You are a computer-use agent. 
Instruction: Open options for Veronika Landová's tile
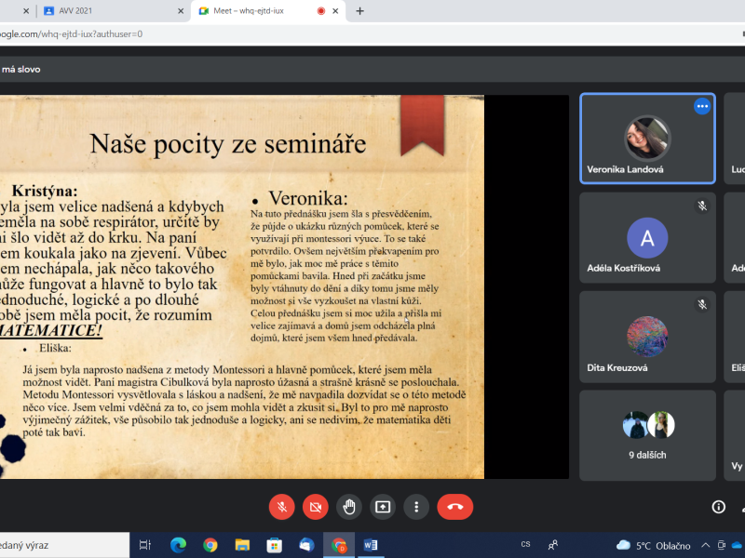click(x=702, y=106)
